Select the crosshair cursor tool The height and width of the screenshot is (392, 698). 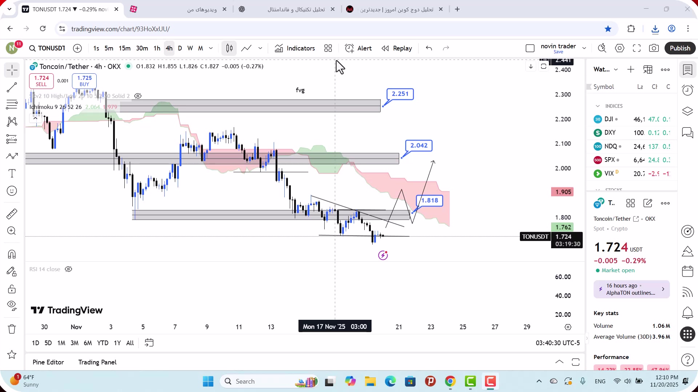pos(12,70)
